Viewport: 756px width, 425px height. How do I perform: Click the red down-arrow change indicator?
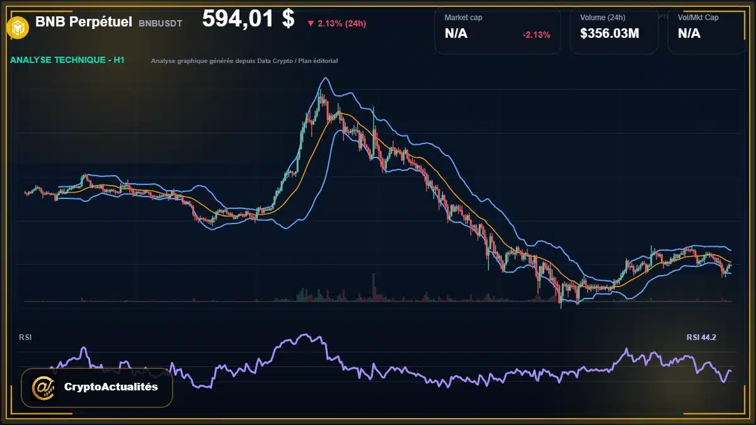click(311, 23)
